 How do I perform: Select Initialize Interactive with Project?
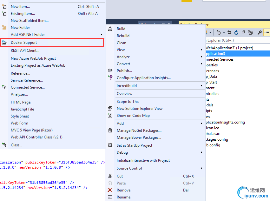143,160
